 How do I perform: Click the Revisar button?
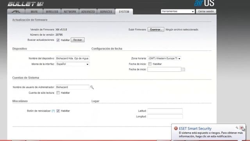pos(78,40)
